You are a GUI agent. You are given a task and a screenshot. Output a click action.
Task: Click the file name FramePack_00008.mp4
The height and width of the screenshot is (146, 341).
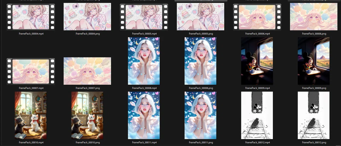144,88
